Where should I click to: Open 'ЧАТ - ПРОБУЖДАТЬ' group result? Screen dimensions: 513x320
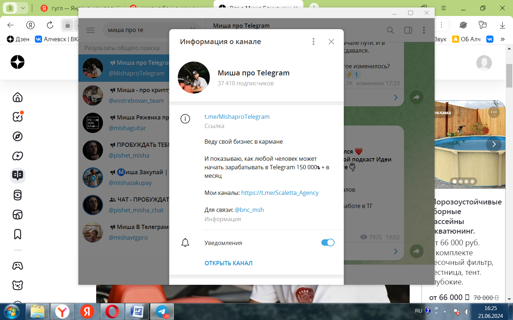pyautogui.click(x=124, y=205)
